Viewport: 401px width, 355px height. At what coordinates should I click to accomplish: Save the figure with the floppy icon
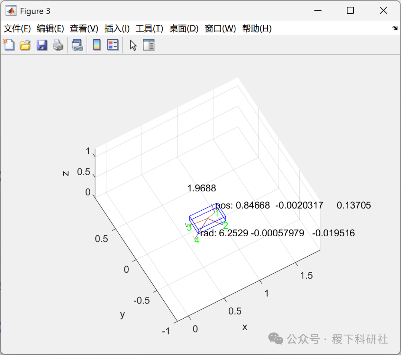42,45
